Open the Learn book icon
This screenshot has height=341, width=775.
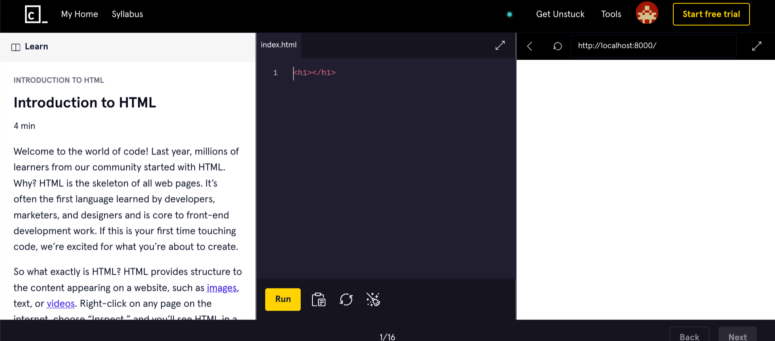point(16,47)
